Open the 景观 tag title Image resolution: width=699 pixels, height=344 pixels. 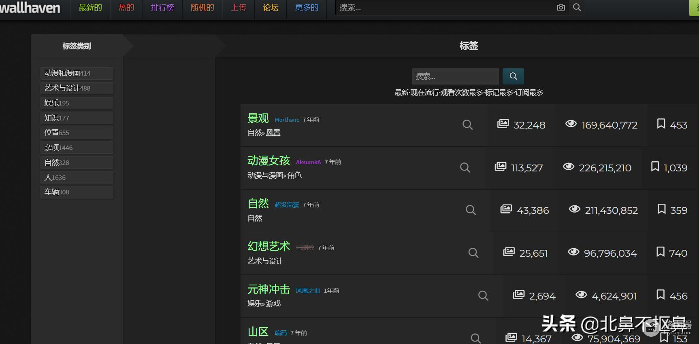click(258, 118)
